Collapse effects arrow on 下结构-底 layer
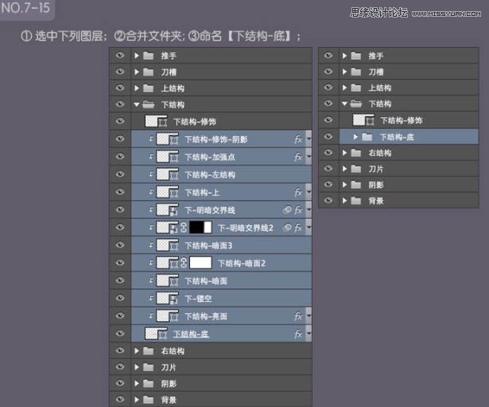This screenshot has width=489, height=407. [x=309, y=334]
